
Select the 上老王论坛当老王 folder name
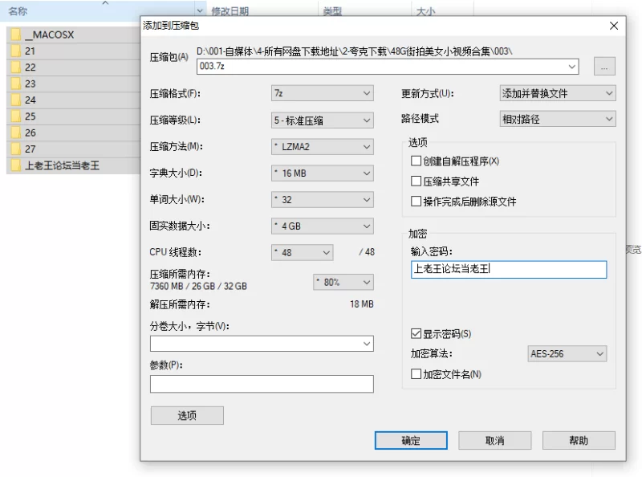coord(63,165)
